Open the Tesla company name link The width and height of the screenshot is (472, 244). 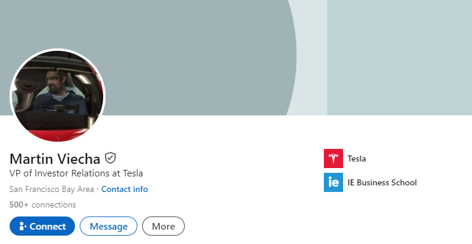click(x=357, y=158)
